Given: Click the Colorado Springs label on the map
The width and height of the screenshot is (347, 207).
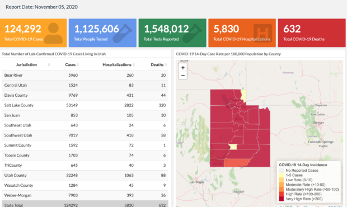Looking at the screenshot, I should click(321, 142).
